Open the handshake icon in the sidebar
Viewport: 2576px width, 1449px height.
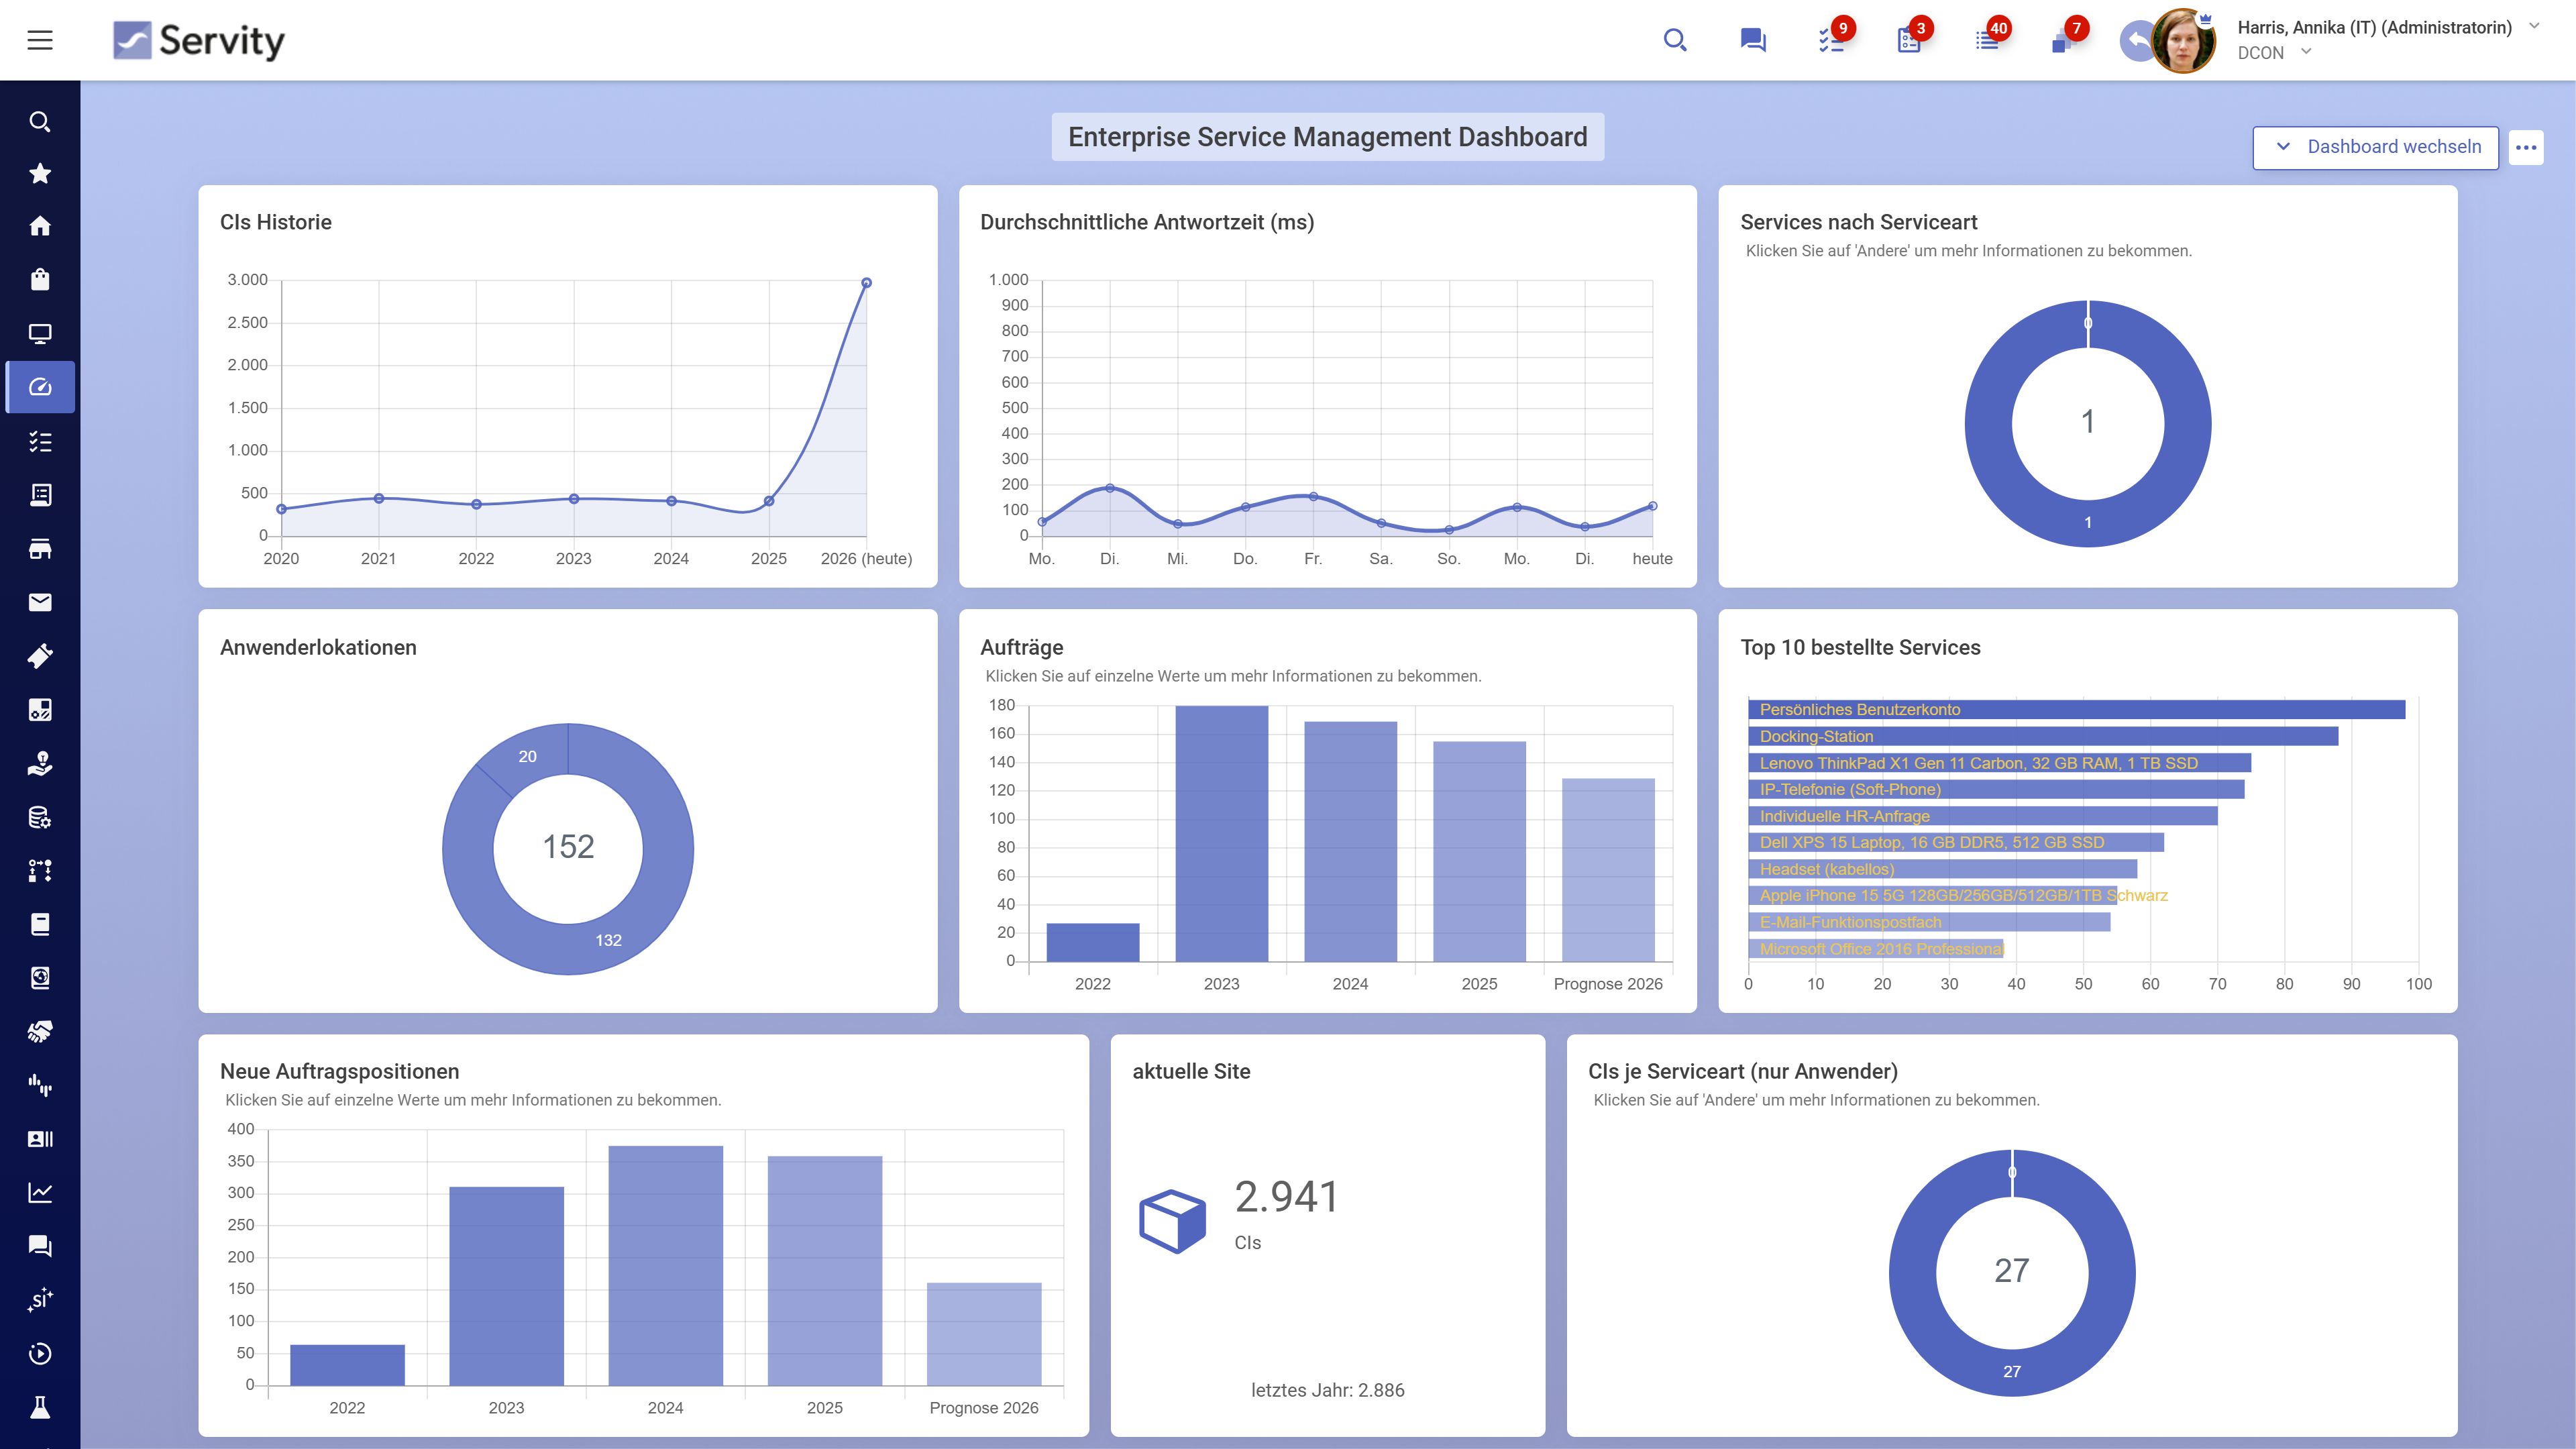[40, 1031]
